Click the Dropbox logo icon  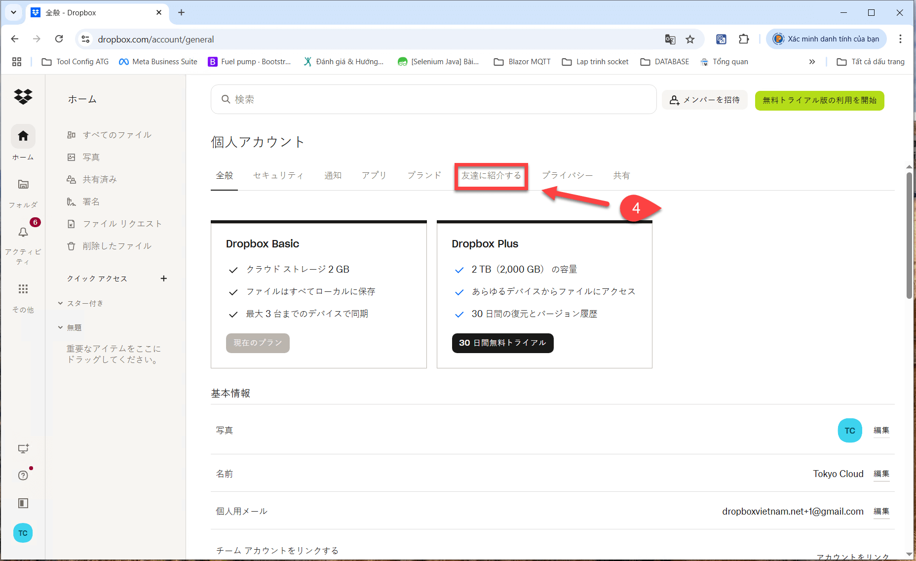click(x=23, y=97)
